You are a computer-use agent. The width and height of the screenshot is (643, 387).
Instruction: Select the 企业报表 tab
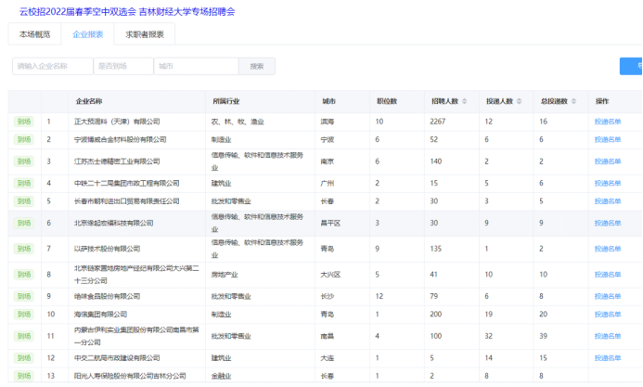point(88,34)
